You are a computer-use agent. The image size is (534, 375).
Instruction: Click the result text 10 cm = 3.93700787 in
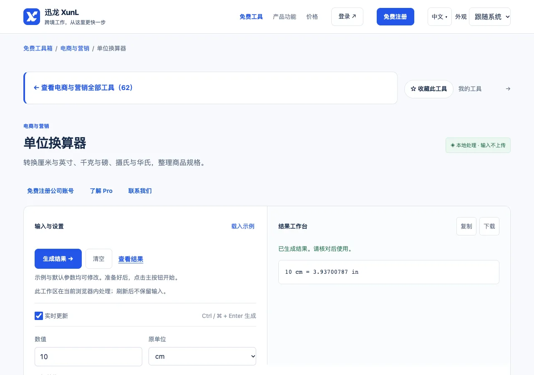(322, 272)
